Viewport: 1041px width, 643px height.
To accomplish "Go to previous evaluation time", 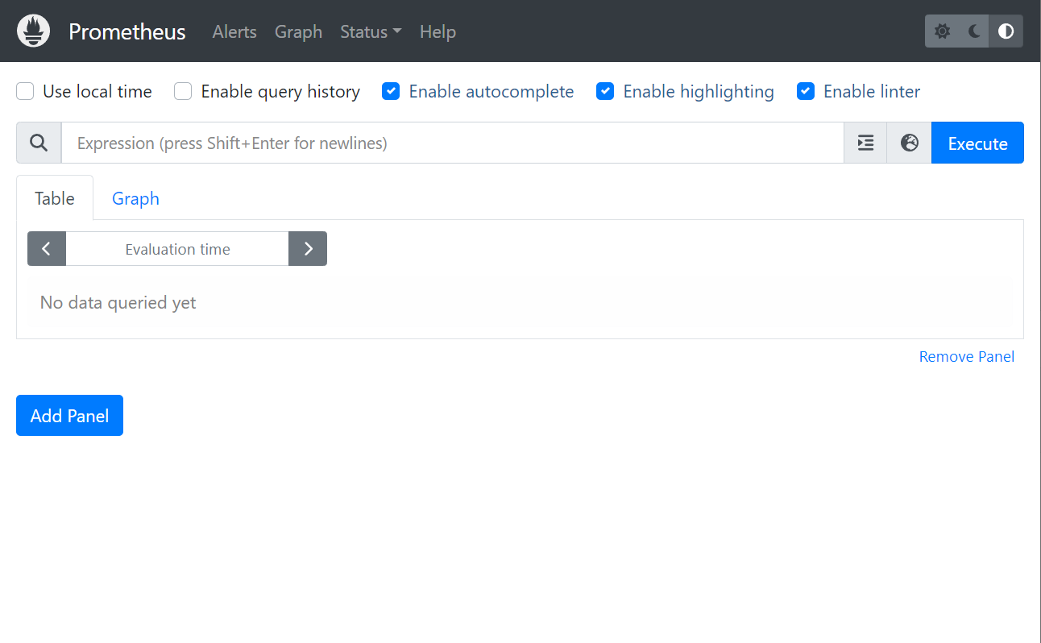I will pos(47,249).
